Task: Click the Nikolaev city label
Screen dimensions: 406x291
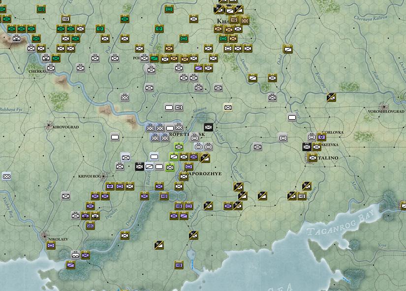Action: pos(58,239)
